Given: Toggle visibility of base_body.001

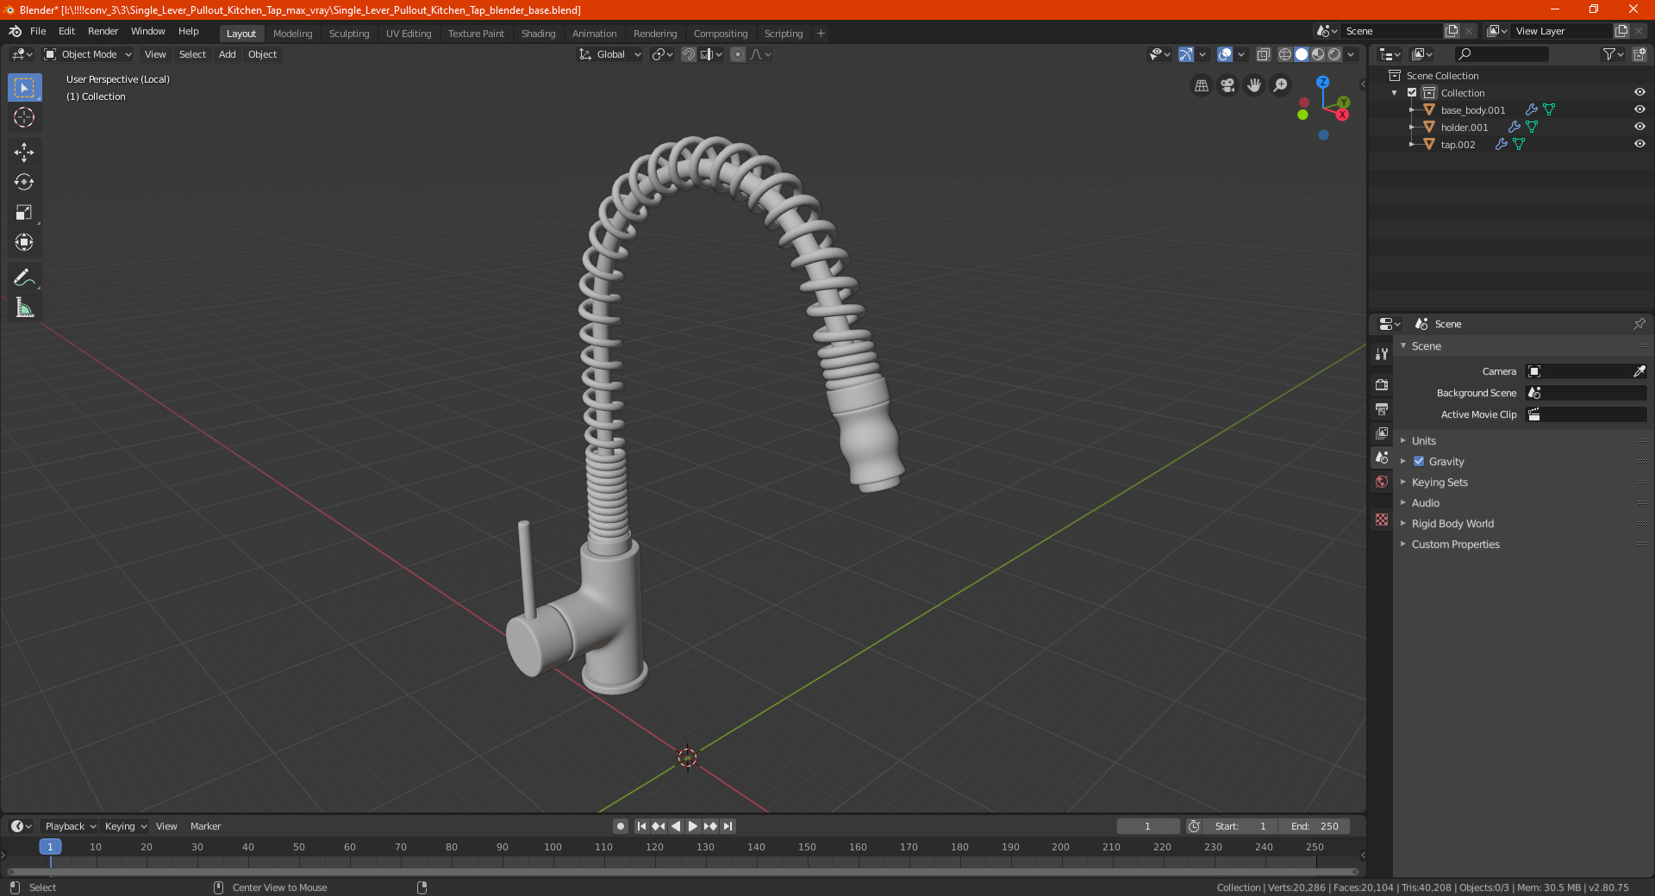Looking at the screenshot, I should 1639,109.
